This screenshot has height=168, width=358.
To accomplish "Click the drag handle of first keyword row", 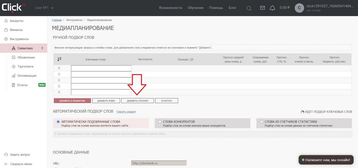I will (59, 68).
